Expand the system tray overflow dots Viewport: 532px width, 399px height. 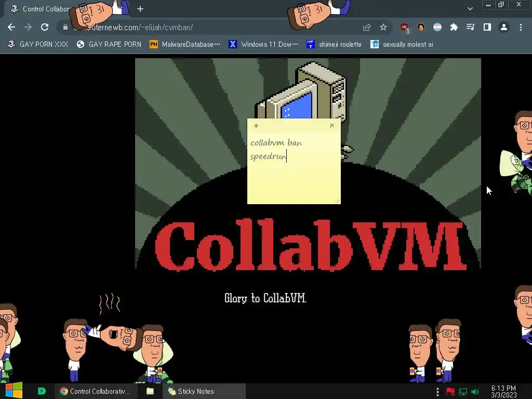437,392
